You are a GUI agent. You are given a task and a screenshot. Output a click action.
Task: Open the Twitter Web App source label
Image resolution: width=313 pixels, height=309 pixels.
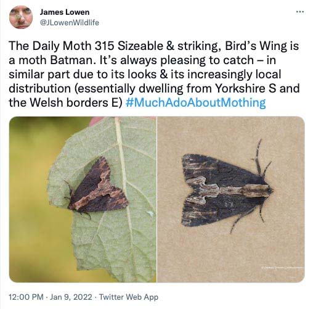coord(129,297)
